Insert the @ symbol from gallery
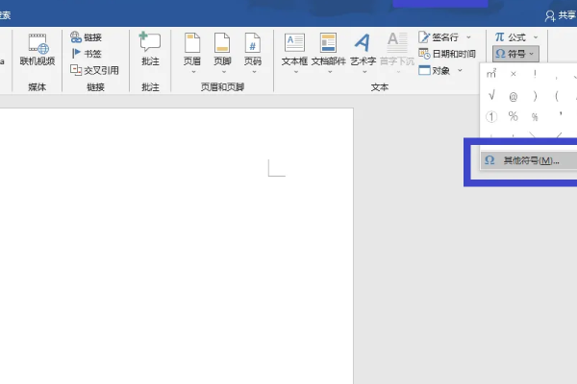Viewport: 577px width, 384px height. click(513, 95)
